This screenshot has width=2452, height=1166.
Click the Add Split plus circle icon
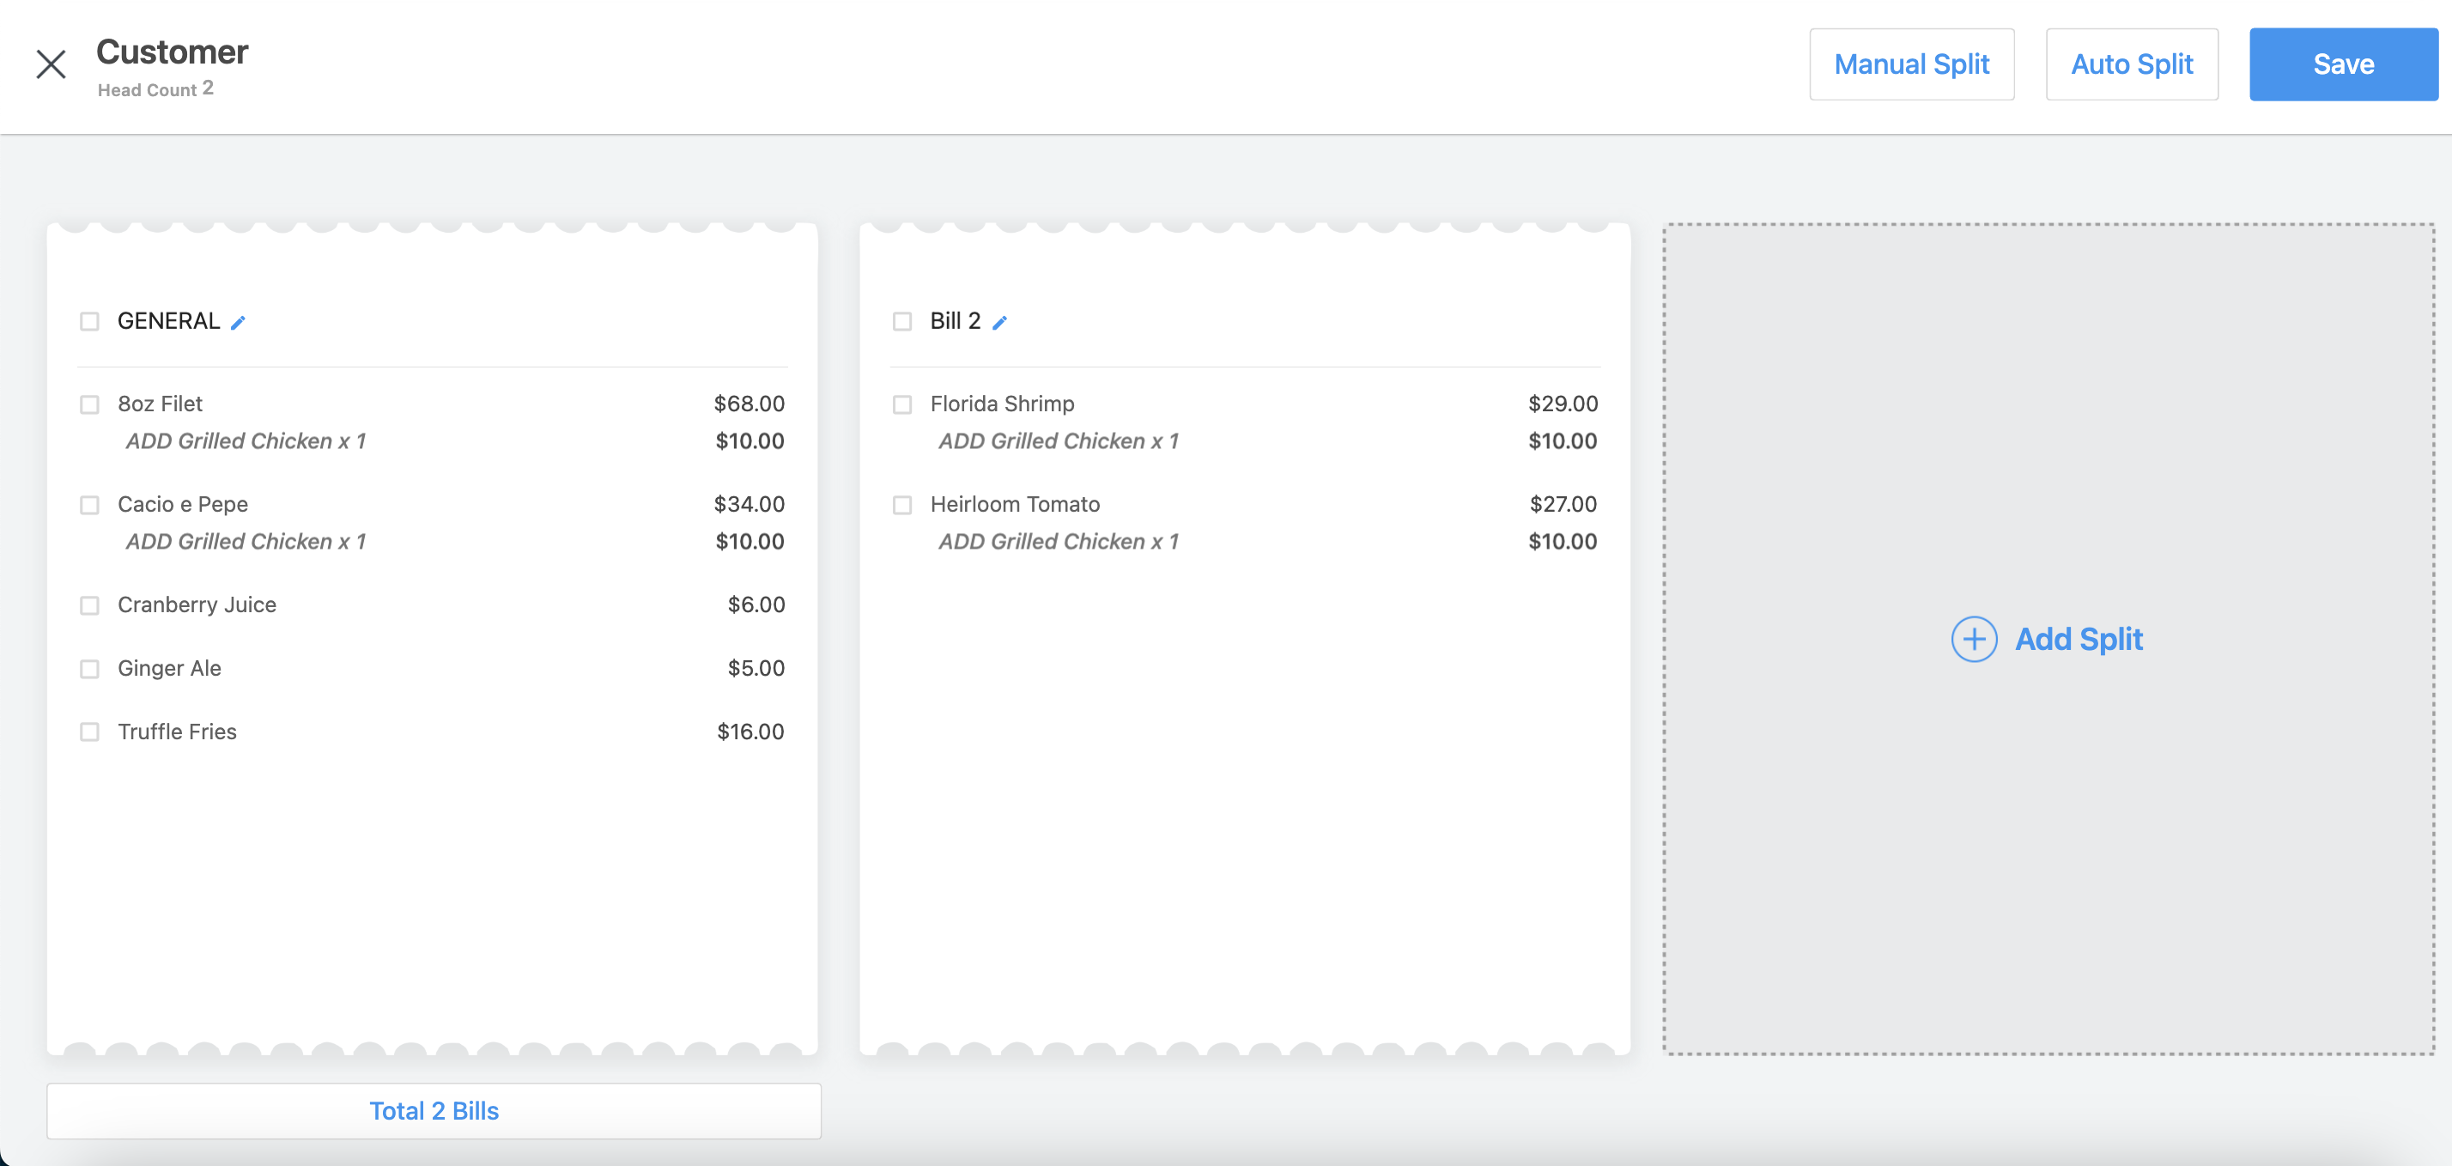click(x=1973, y=639)
